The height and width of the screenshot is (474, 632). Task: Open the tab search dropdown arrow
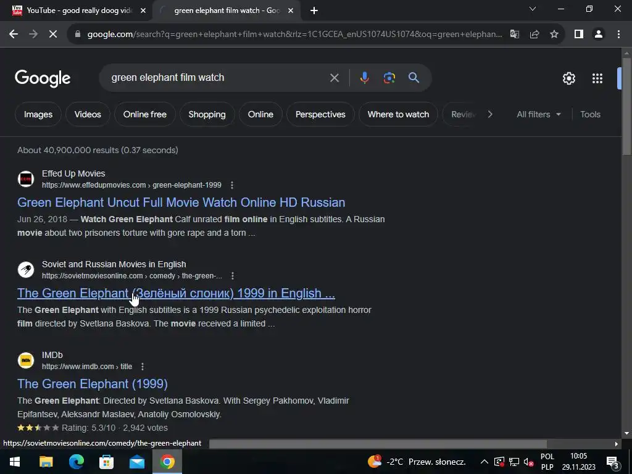point(533,9)
